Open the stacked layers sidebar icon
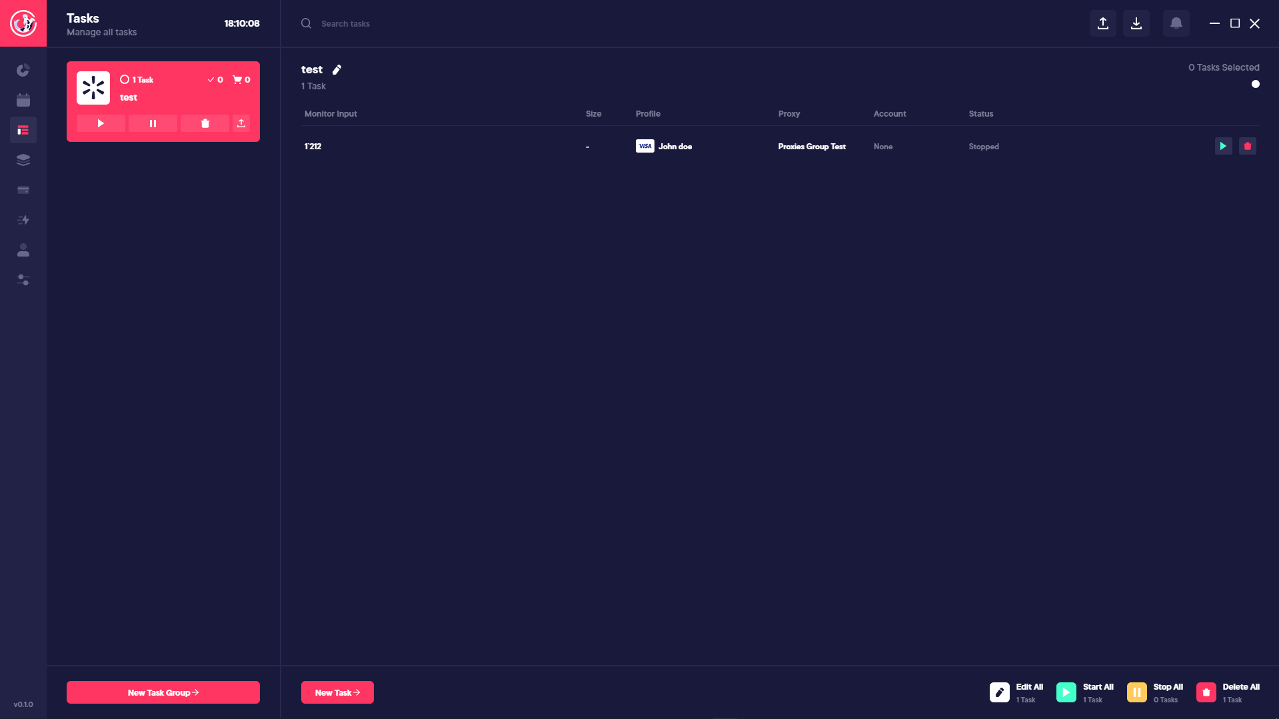This screenshot has height=719, width=1279. (x=23, y=160)
